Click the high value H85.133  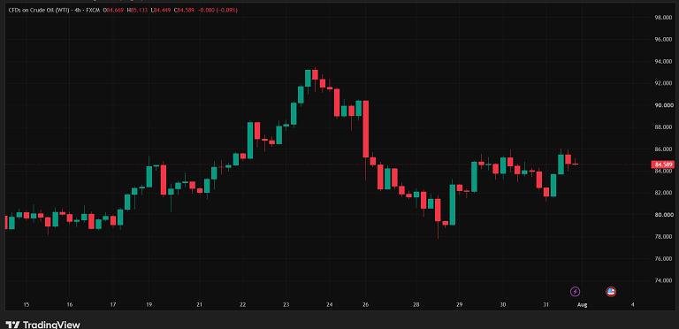(x=137, y=11)
